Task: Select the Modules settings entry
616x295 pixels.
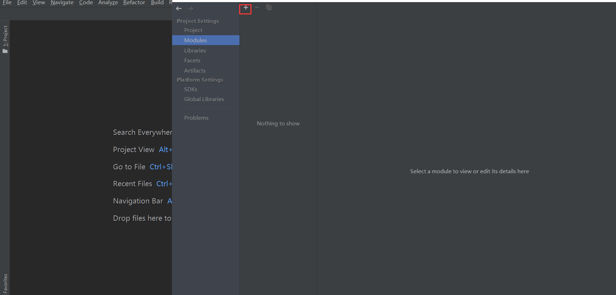Action: 206,40
